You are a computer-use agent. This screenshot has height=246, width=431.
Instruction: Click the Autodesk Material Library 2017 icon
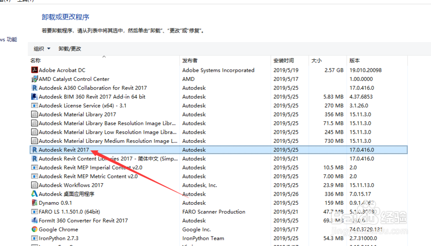(x=34, y=114)
